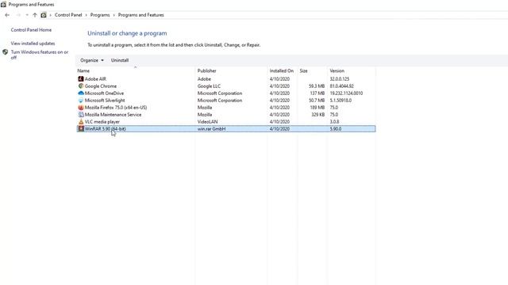This screenshot has width=508, height=285.
Task: Click the Forward navigation arrow
Action: [18, 15]
